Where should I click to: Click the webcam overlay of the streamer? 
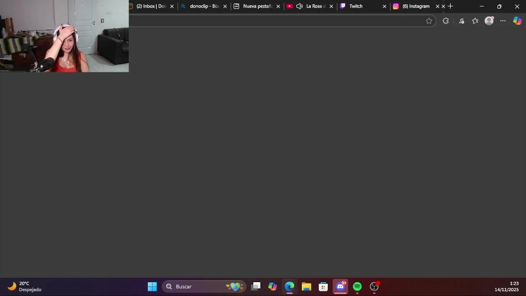point(64,36)
